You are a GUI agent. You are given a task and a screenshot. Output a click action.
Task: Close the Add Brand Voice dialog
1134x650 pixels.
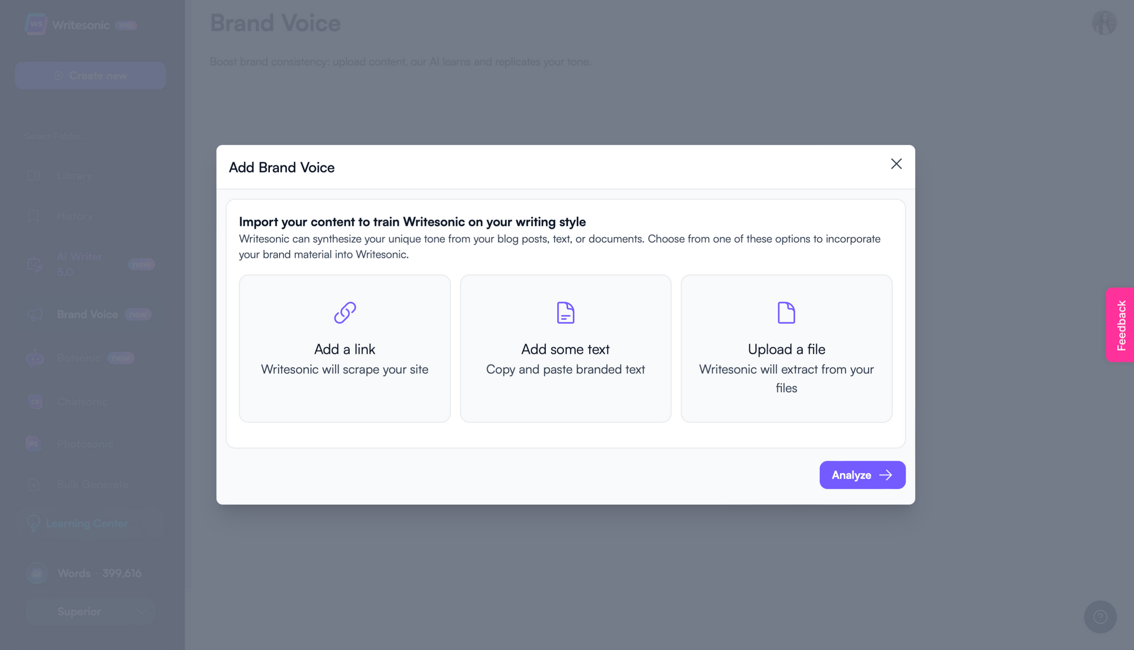(896, 163)
